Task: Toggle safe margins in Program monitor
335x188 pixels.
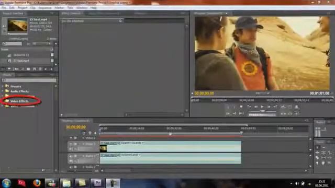Action: click(289, 107)
